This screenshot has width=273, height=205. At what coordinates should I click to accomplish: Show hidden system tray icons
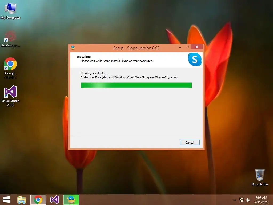[x=235, y=200]
